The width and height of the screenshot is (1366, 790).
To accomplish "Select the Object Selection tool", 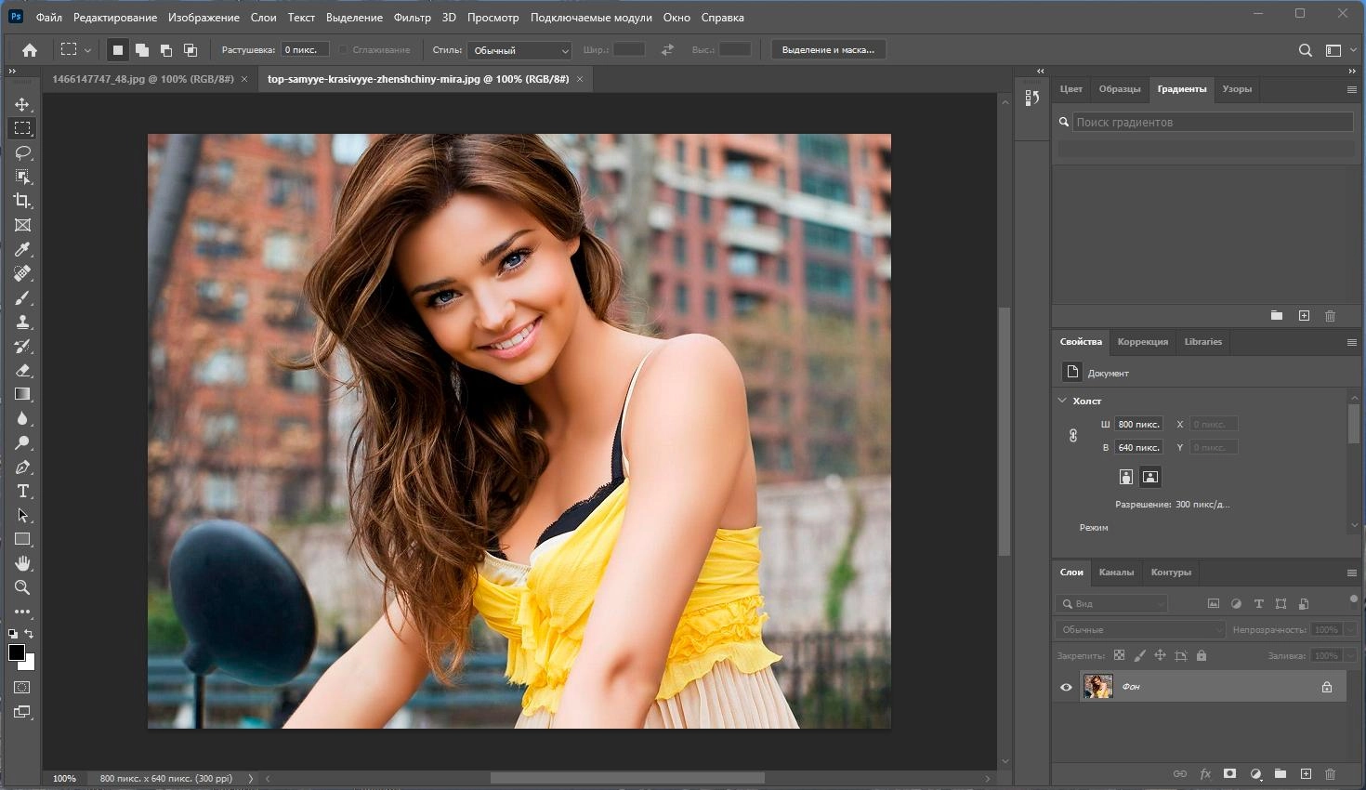I will [22, 177].
